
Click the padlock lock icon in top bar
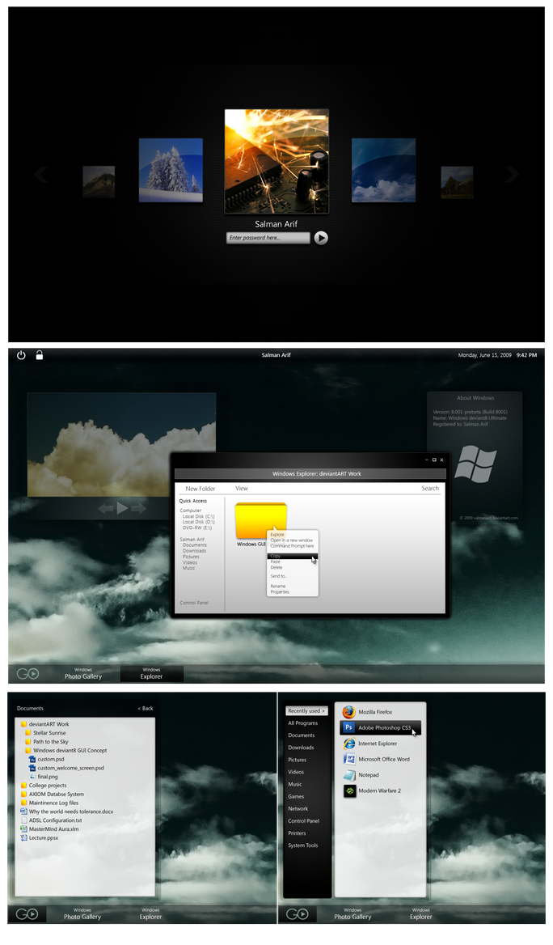(39, 355)
